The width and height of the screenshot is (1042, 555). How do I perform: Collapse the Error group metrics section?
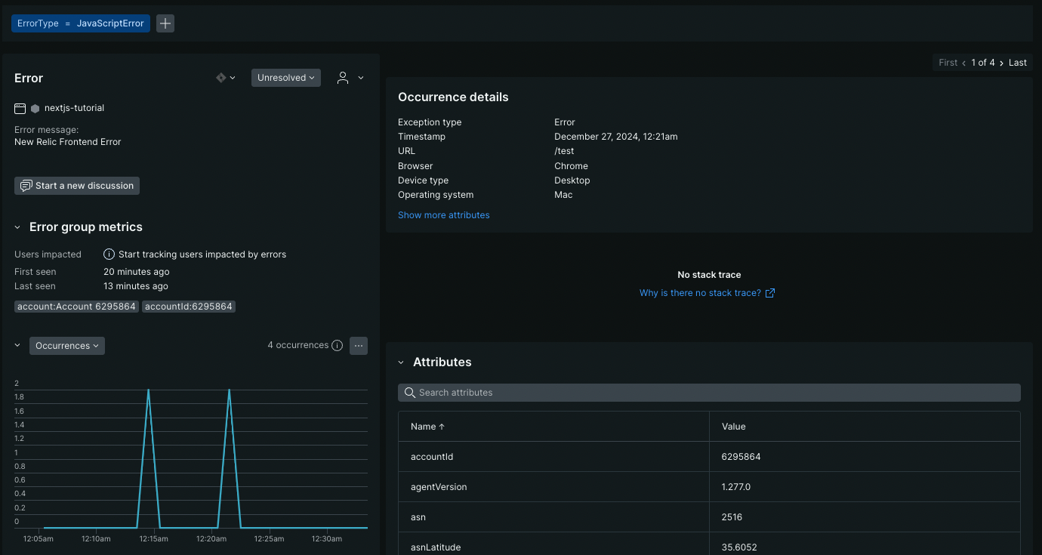point(17,227)
